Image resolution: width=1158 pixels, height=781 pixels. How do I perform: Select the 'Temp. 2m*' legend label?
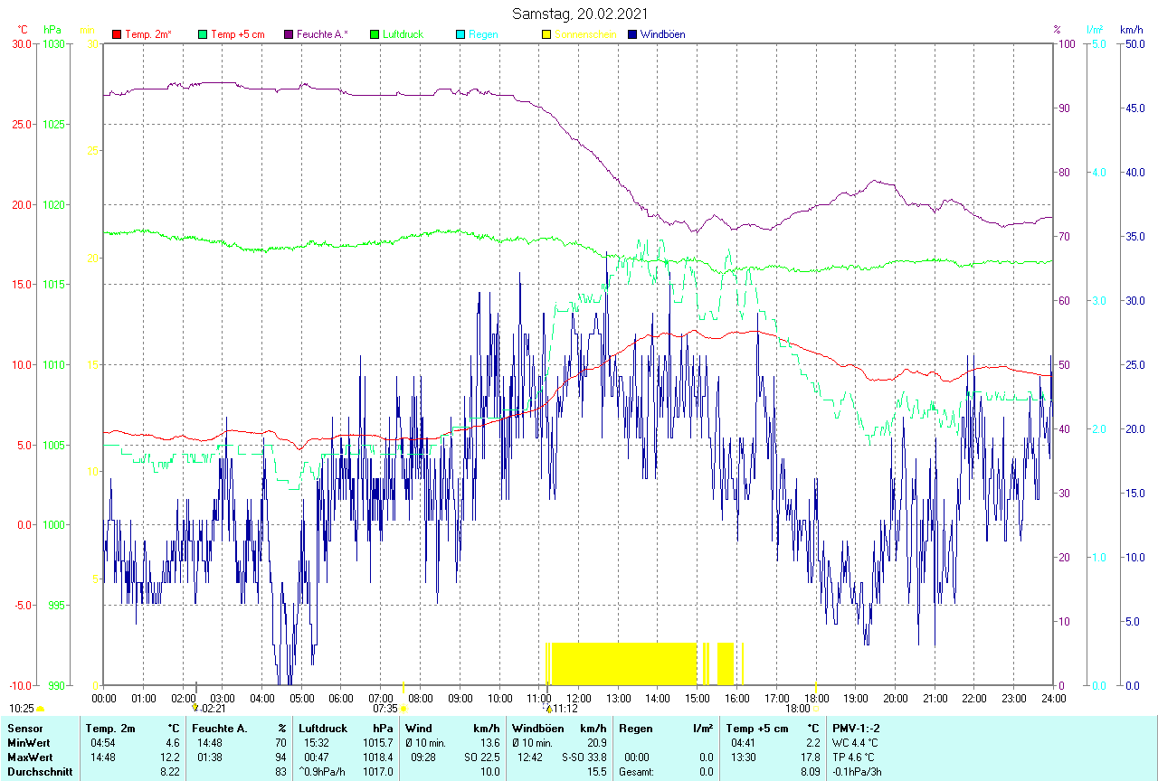point(148,34)
